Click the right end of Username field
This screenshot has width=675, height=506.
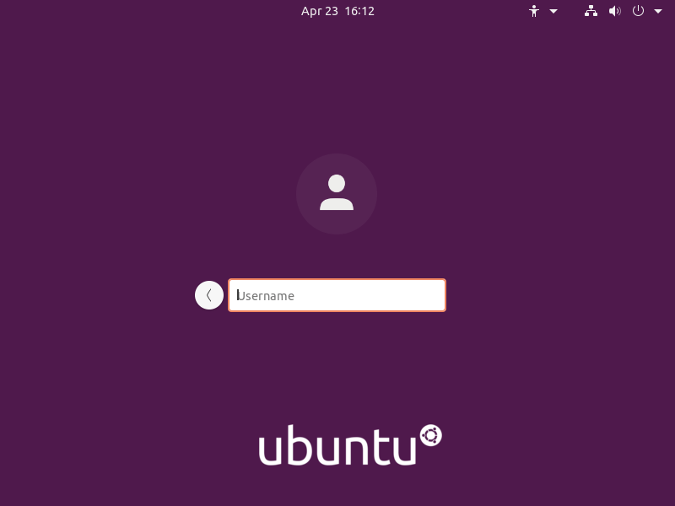click(435, 295)
